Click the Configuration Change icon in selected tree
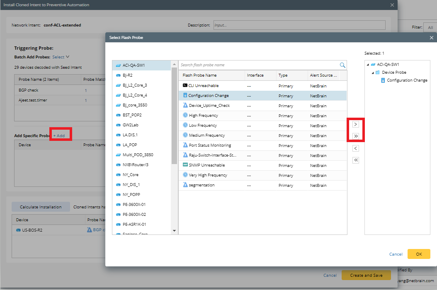 [383, 80]
